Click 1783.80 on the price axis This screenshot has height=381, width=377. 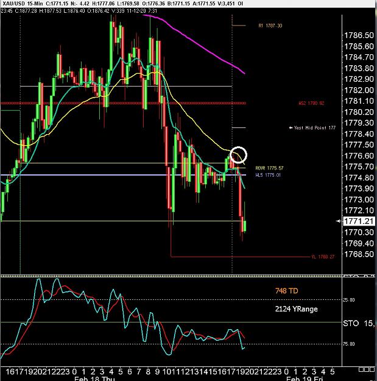coord(359,68)
